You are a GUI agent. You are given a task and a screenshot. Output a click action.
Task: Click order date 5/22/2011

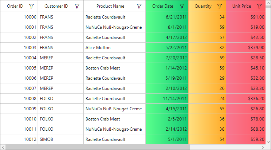pyautogui.click(x=167, y=48)
